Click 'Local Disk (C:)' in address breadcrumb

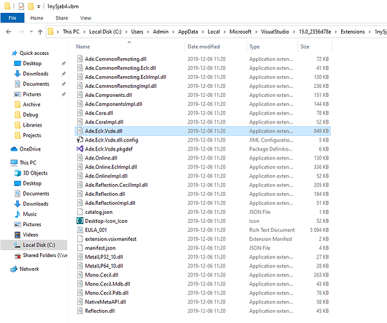tap(105, 32)
